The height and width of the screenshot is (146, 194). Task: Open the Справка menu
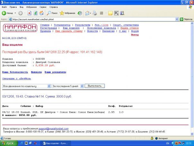pyautogui.click(x=53, y=7)
